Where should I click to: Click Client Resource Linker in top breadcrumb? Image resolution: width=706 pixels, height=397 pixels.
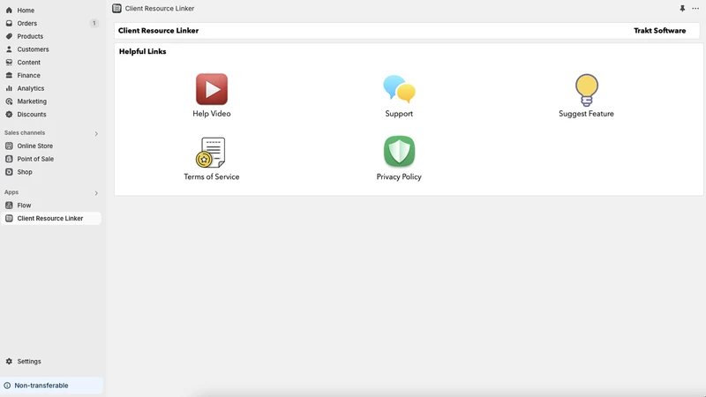click(160, 9)
